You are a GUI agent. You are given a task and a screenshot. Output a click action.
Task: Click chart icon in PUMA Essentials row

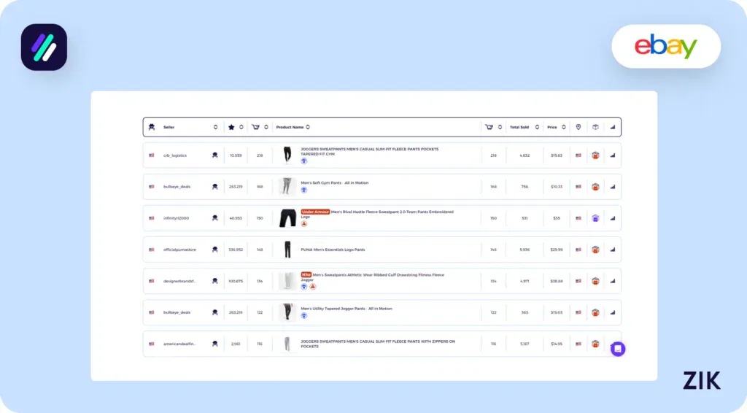(x=612, y=250)
